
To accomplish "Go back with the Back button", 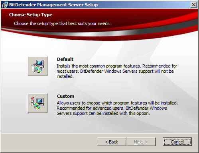I will click(x=111, y=142).
